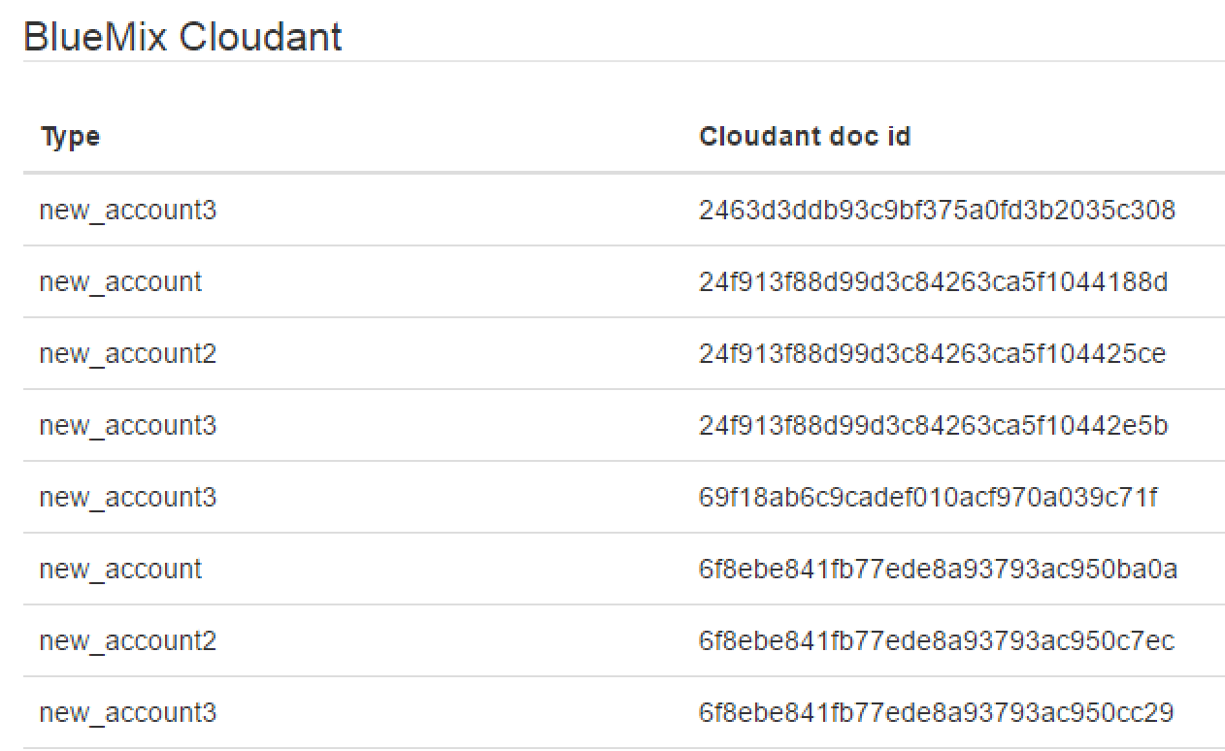1225x751 pixels.
Task: Click the last table row ending cc29
Action: pos(624,712)
